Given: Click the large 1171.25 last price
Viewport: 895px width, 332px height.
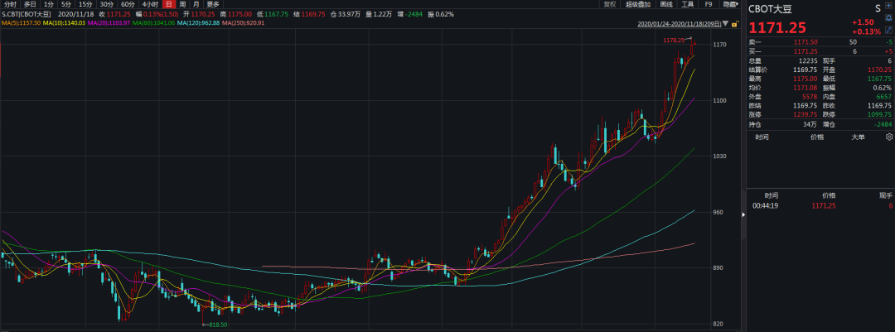Looking at the screenshot, I should click(777, 27).
